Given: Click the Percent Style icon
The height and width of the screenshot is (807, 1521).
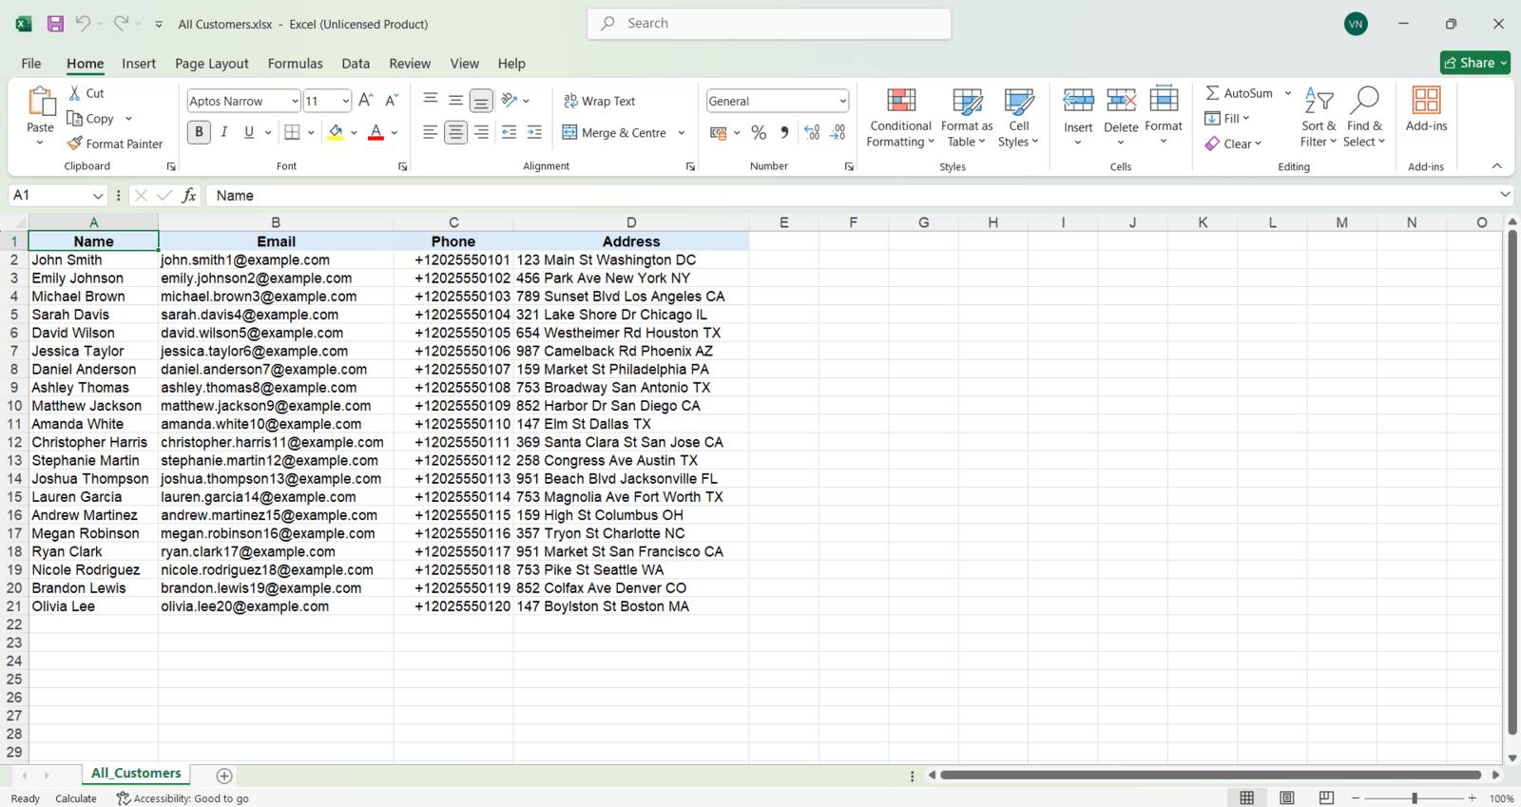Looking at the screenshot, I should [759, 133].
